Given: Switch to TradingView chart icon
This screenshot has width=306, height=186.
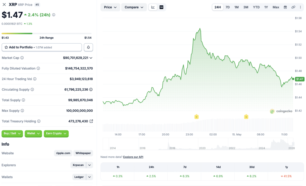Looking at the screenshot, I should point(161,7).
